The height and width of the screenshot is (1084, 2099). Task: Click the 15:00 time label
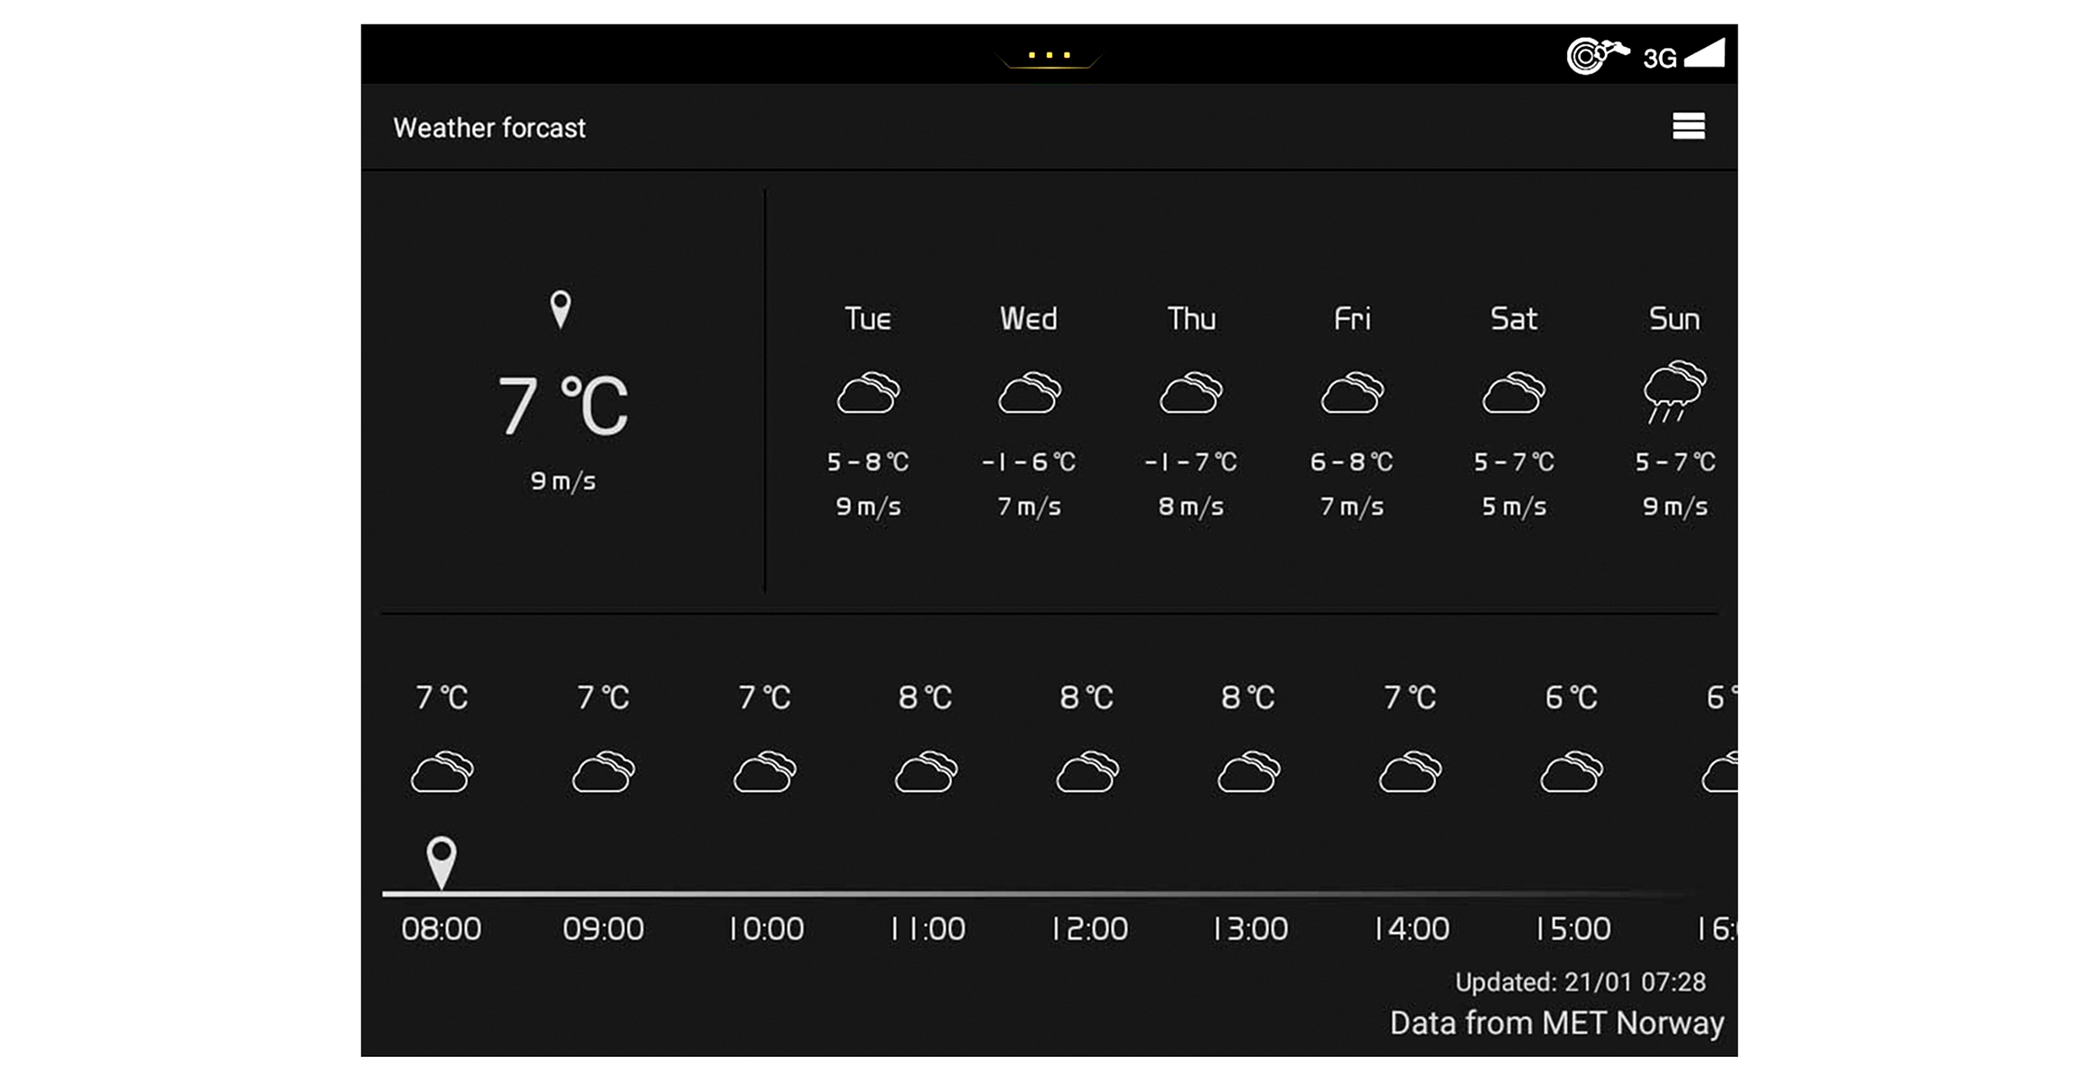1573,930
